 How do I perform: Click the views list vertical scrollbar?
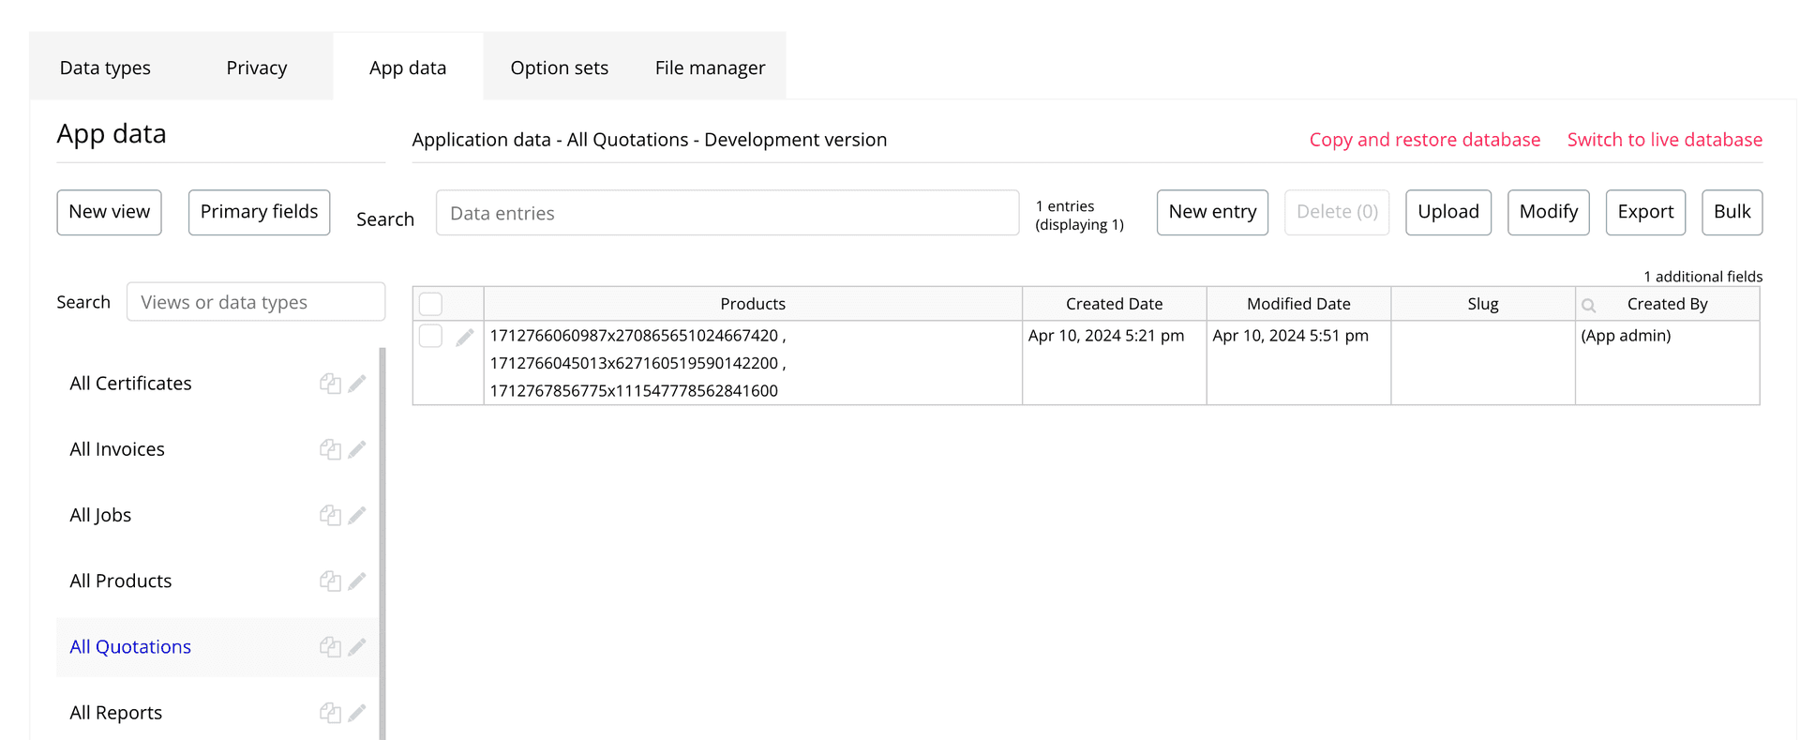tap(382, 542)
